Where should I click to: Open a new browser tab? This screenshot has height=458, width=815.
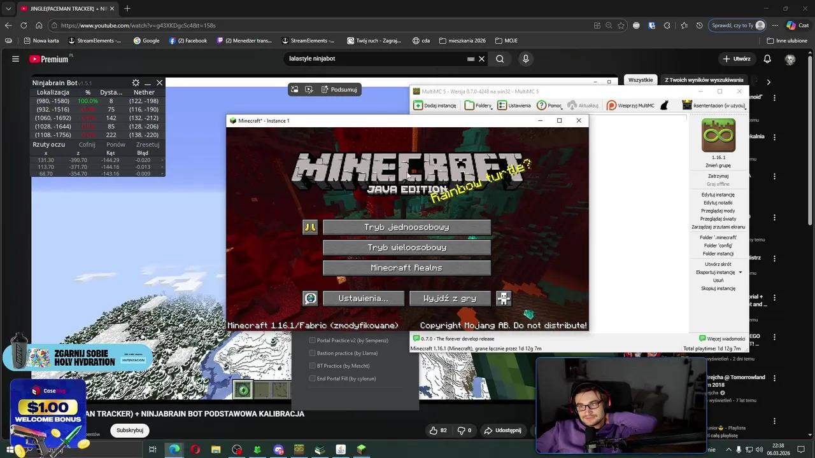127,9
